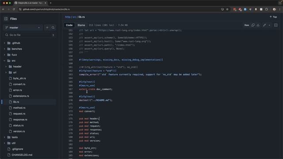Screen dimensions: 283x159
Task: Expand the uri folder
Action: point(6,72)
